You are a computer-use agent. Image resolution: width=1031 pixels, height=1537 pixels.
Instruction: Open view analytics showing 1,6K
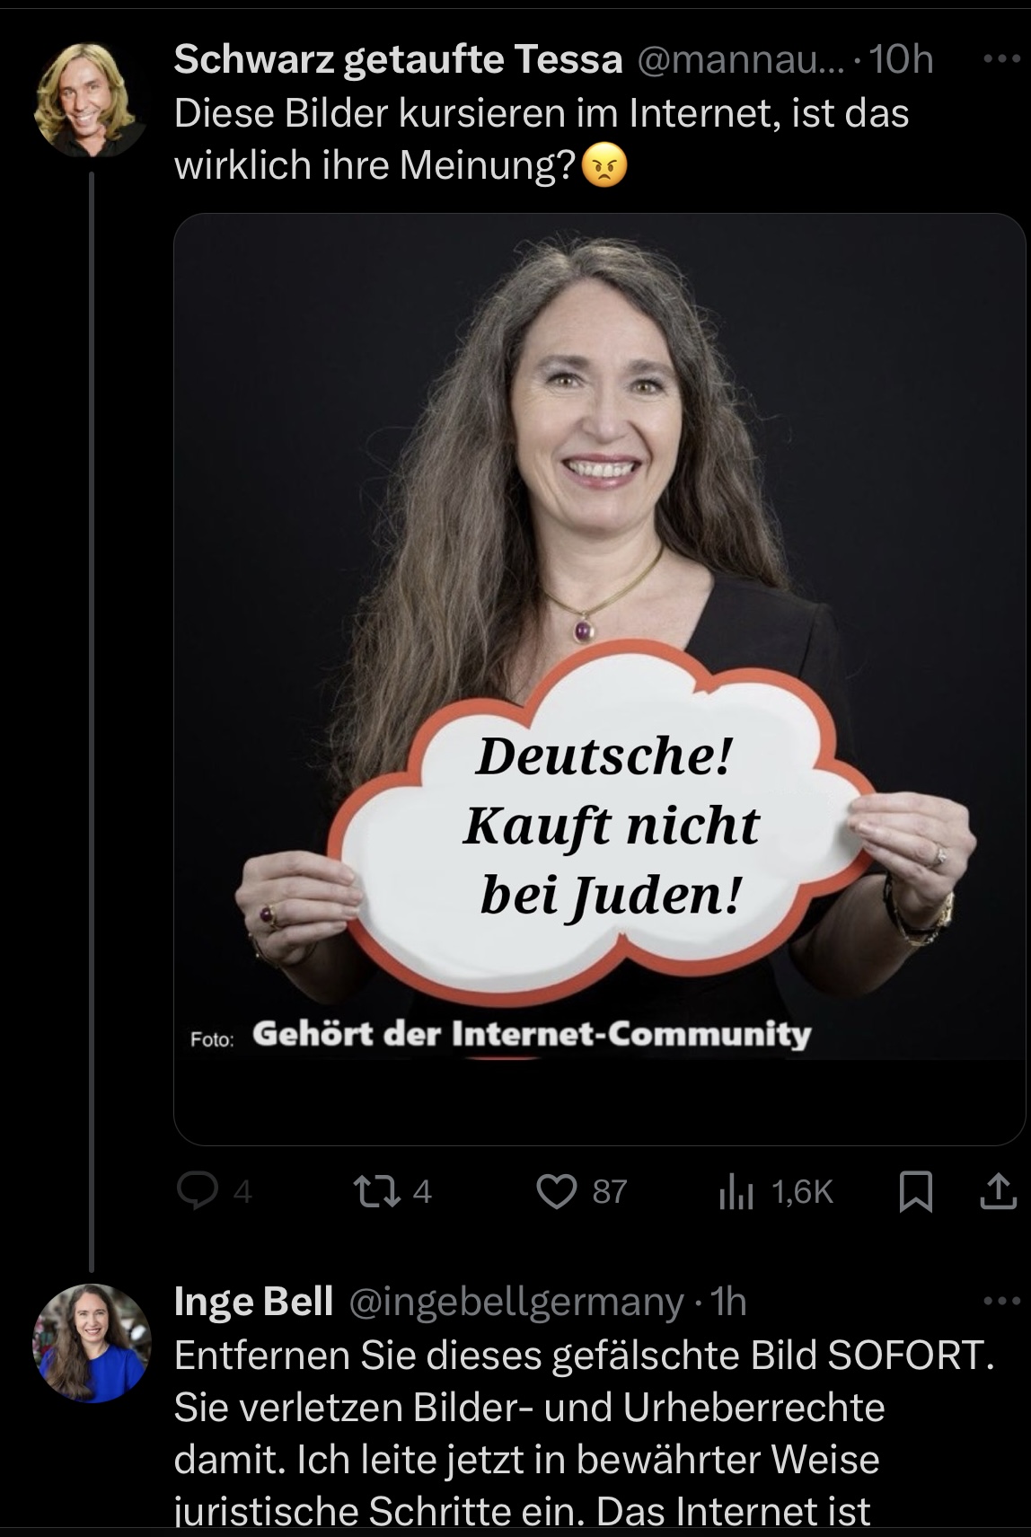coord(736,1191)
